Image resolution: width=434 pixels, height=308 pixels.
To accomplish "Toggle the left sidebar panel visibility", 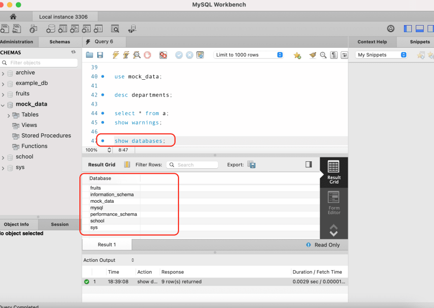I will tap(408, 29).
